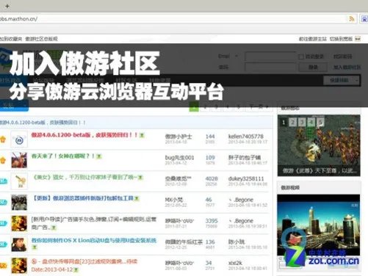Go to next page 下一页
368x276 pixels.
259,106
